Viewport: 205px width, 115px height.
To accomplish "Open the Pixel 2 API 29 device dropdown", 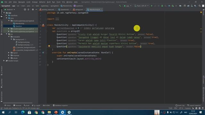I will tap(142, 6).
